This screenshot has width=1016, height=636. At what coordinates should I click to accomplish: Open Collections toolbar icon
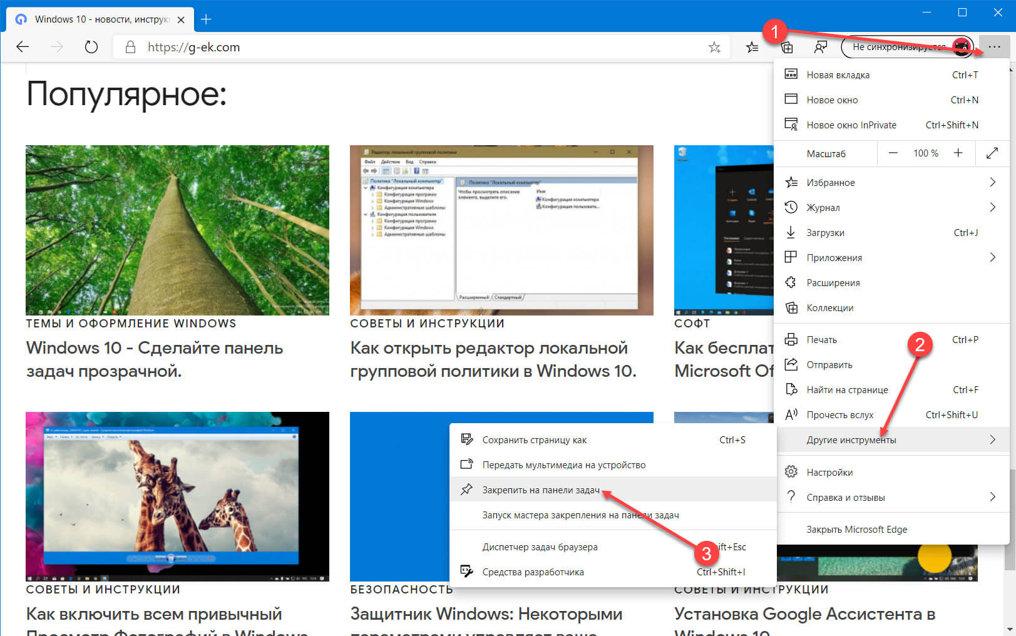click(788, 47)
